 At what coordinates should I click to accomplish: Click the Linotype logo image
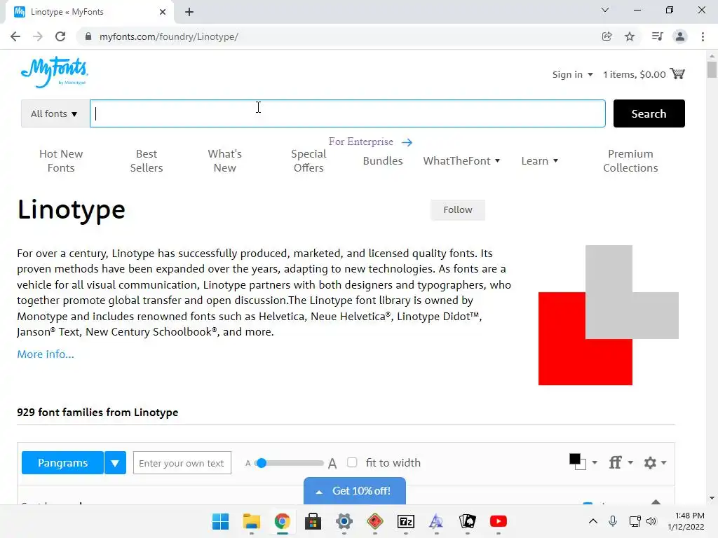click(x=608, y=315)
